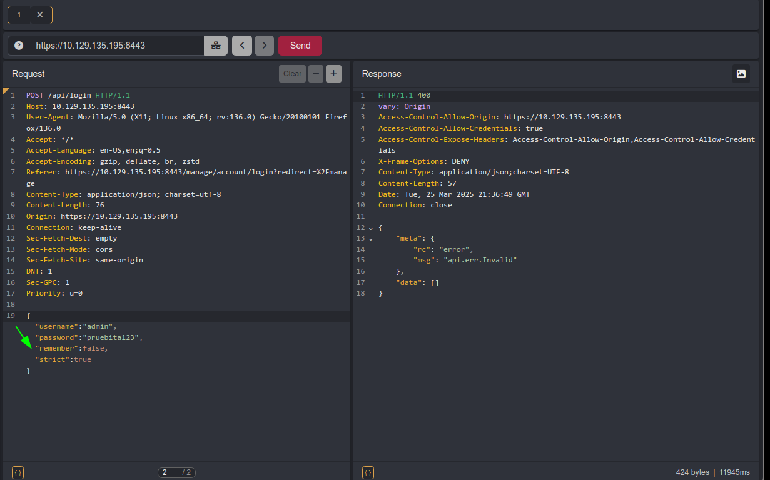Go back with the left chevron button
The height and width of the screenshot is (480, 770).
tap(241, 46)
